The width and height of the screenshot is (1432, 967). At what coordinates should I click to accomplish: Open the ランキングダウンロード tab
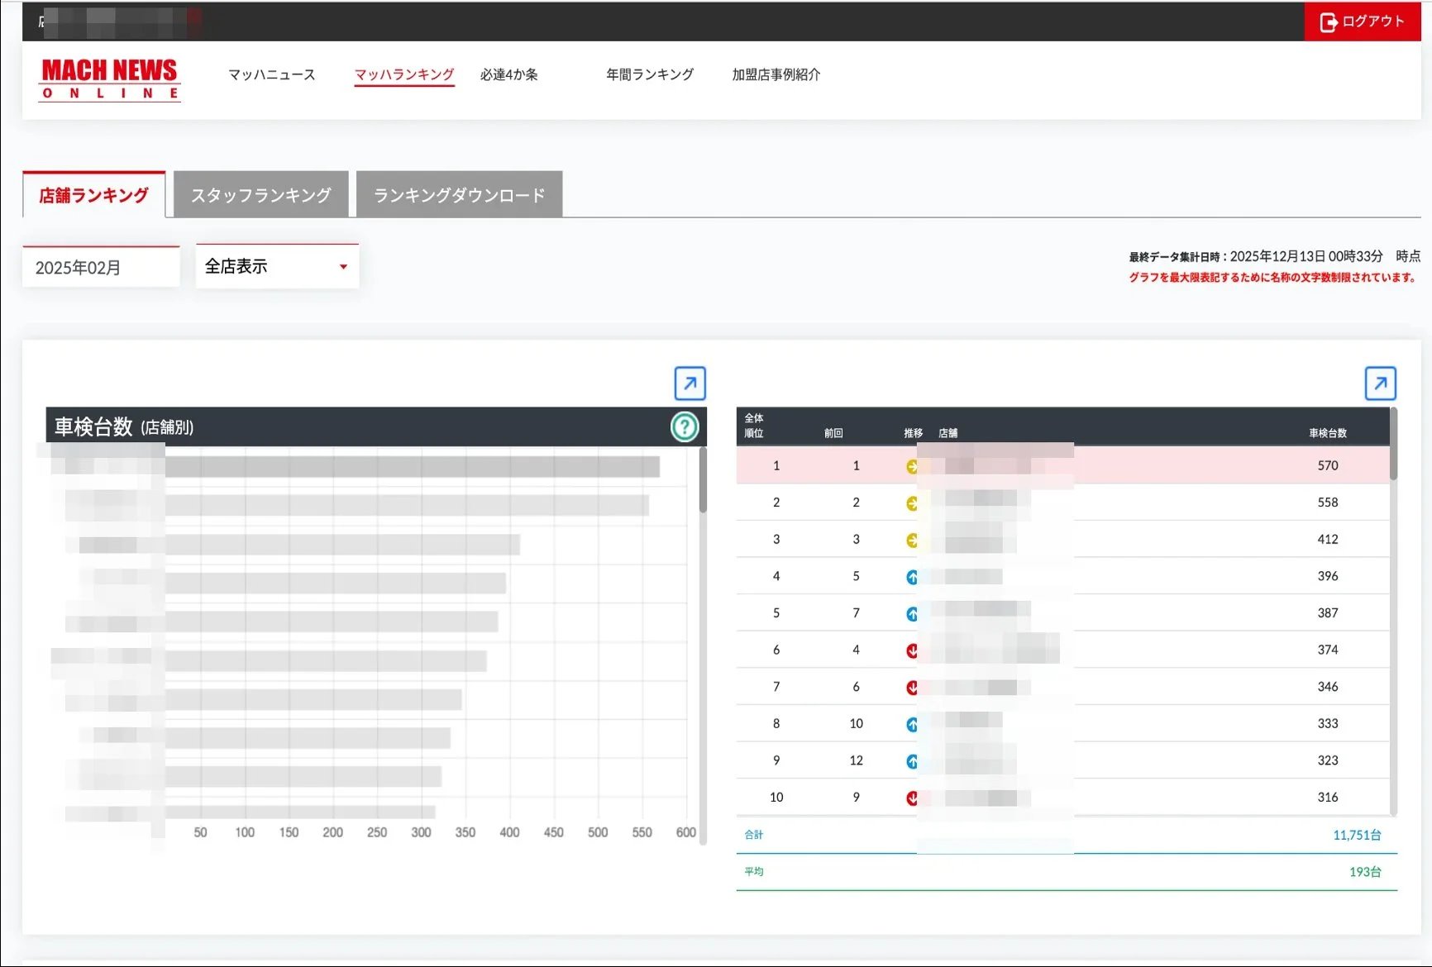[460, 195]
